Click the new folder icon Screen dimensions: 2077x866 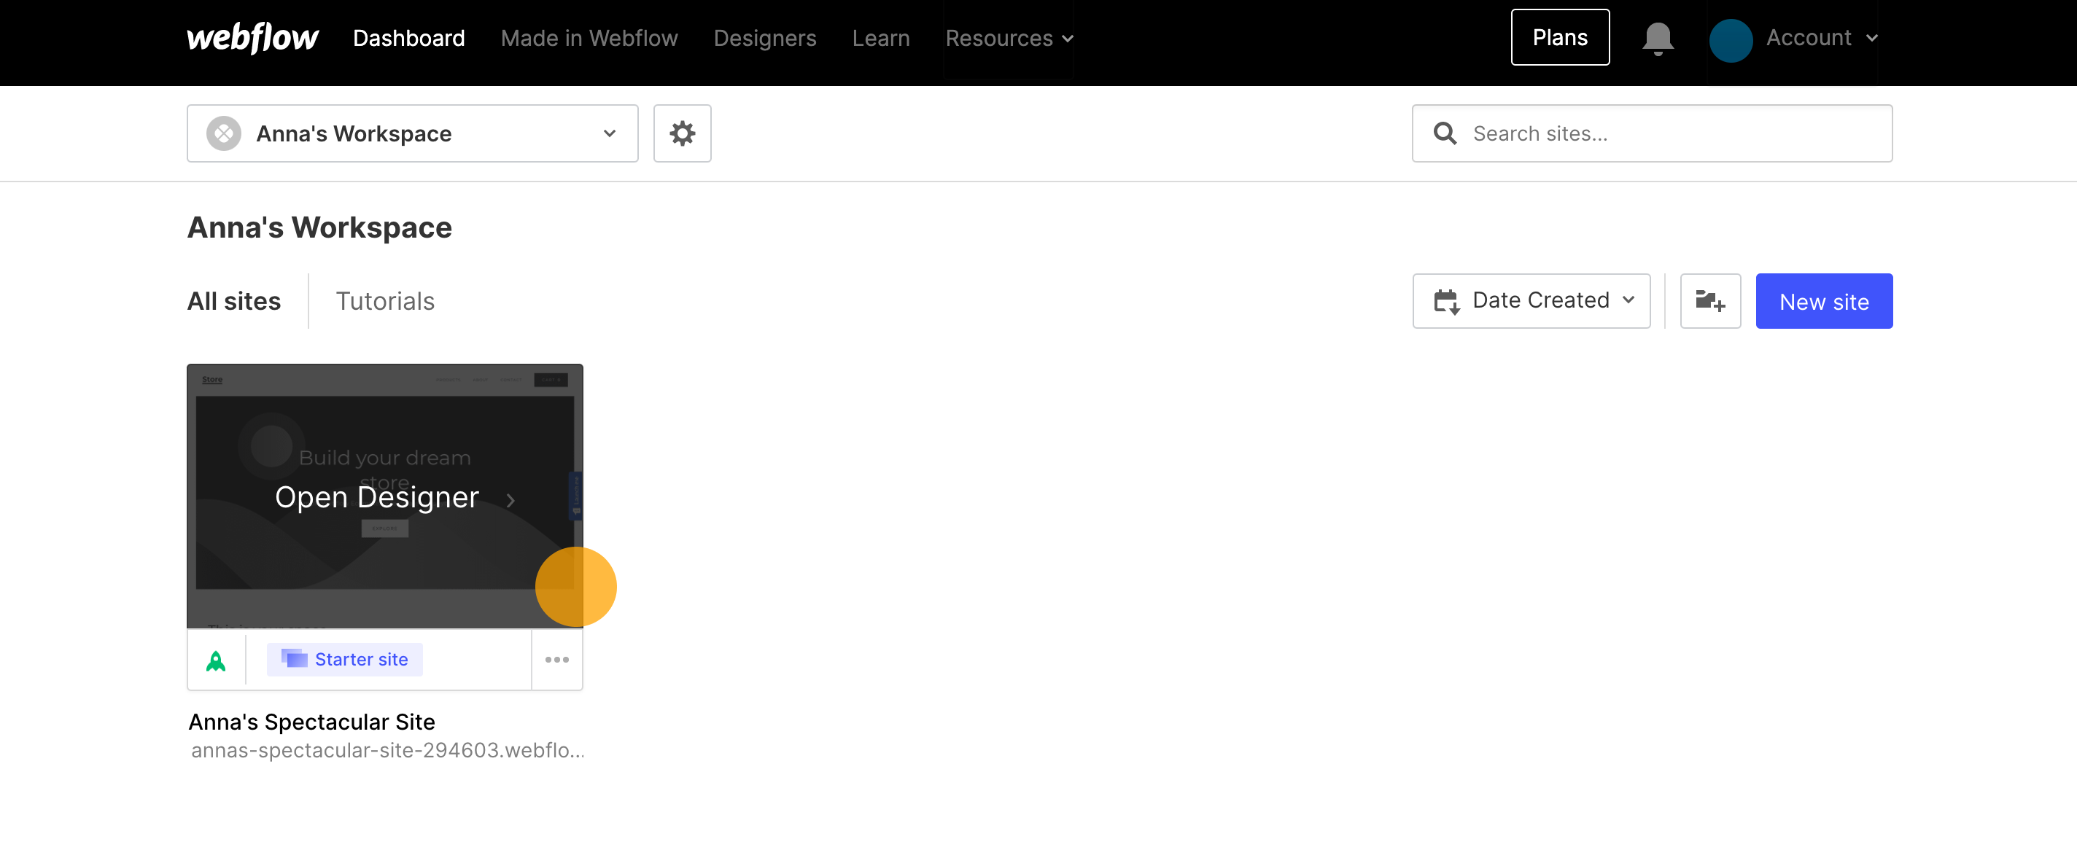point(1710,300)
